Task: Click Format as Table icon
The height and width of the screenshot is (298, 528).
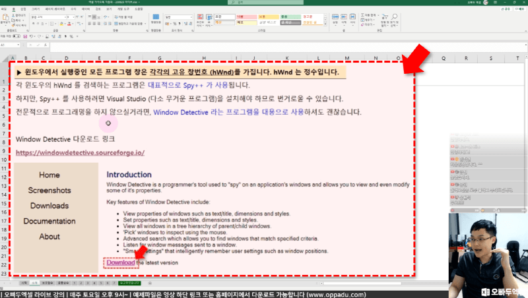Action: [209, 18]
